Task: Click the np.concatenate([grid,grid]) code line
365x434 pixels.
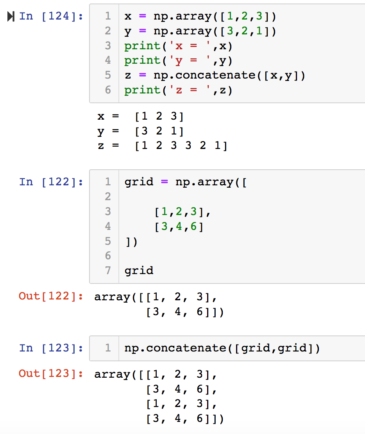Action: point(222,348)
